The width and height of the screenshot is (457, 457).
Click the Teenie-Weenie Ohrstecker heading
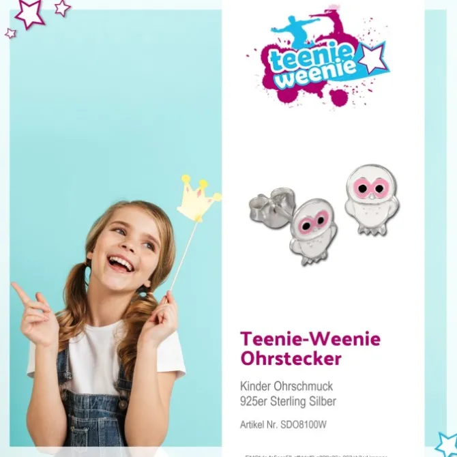point(310,348)
